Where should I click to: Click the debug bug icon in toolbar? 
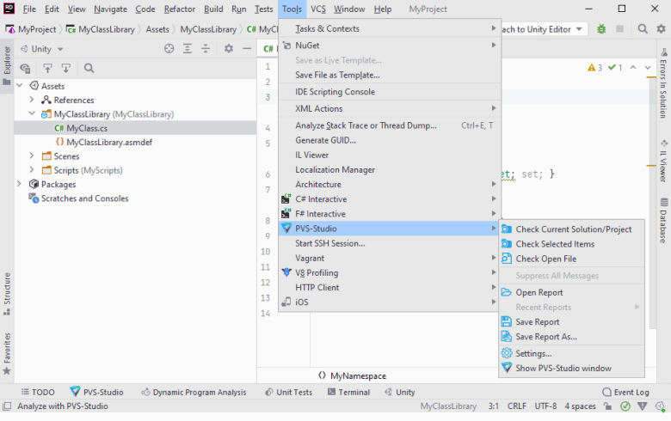(x=601, y=29)
